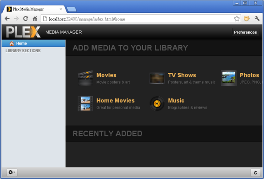This screenshot has height=179, width=264.
Task: Click the Photos landscape picture icon
Action: pyautogui.click(x=229, y=78)
